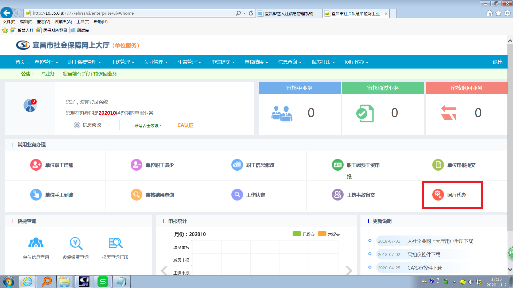The width and height of the screenshot is (513, 288).
Task: Click the 单位职工增加 red icon
Action: point(36,165)
